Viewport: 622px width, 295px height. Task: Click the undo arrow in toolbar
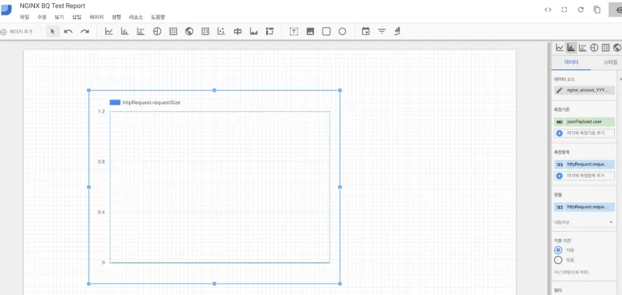[68, 32]
